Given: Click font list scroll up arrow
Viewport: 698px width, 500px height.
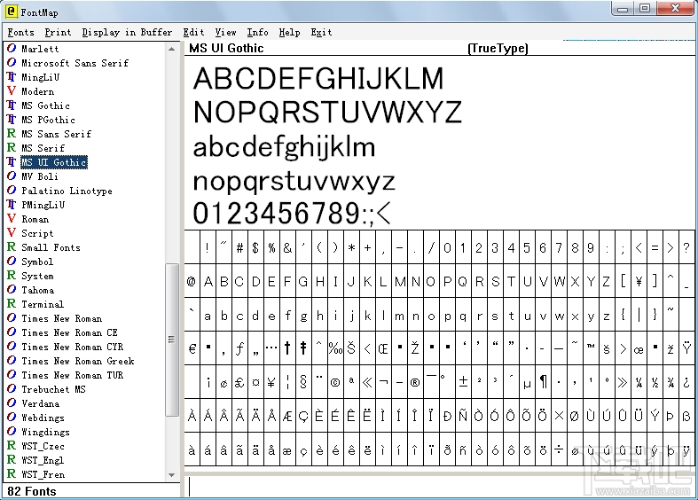Looking at the screenshot, I should (x=172, y=49).
